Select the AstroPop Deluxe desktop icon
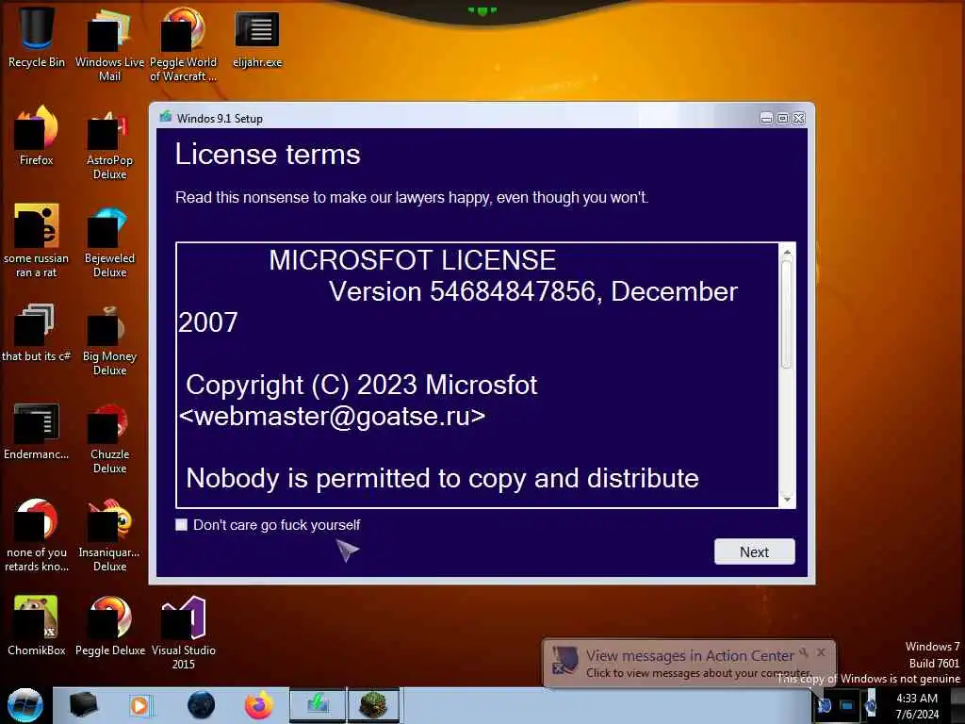This screenshot has width=965, height=724. click(x=109, y=143)
